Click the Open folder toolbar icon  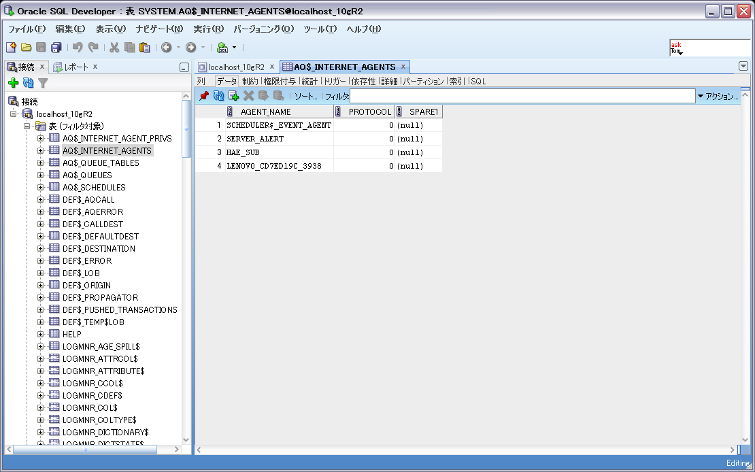point(26,47)
